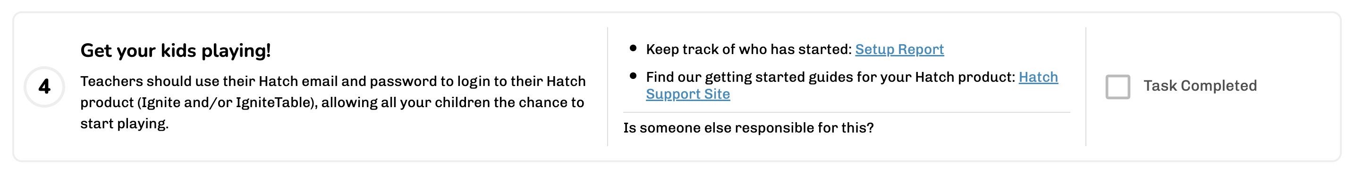Image resolution: width=1355 pixels, height=172 pixels.
Task: Click the word 'Hatch' in the support link
Action: (1038, 77)
